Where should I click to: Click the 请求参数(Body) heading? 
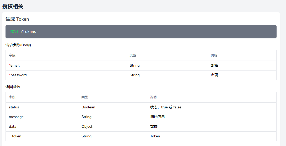click(18, 45)
